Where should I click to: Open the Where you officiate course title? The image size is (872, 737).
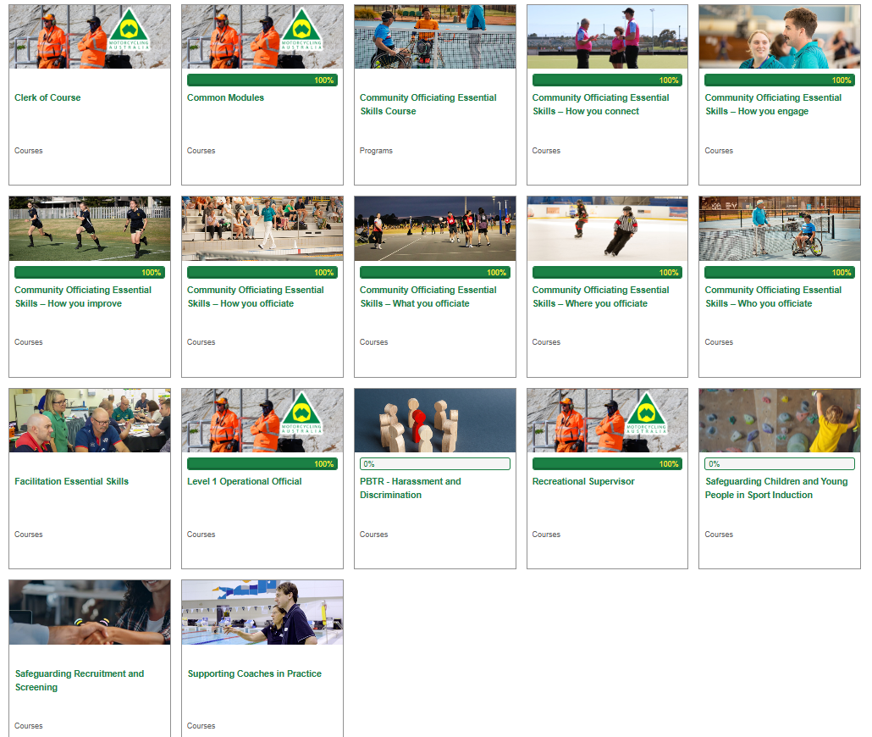(x=600, y=296)
